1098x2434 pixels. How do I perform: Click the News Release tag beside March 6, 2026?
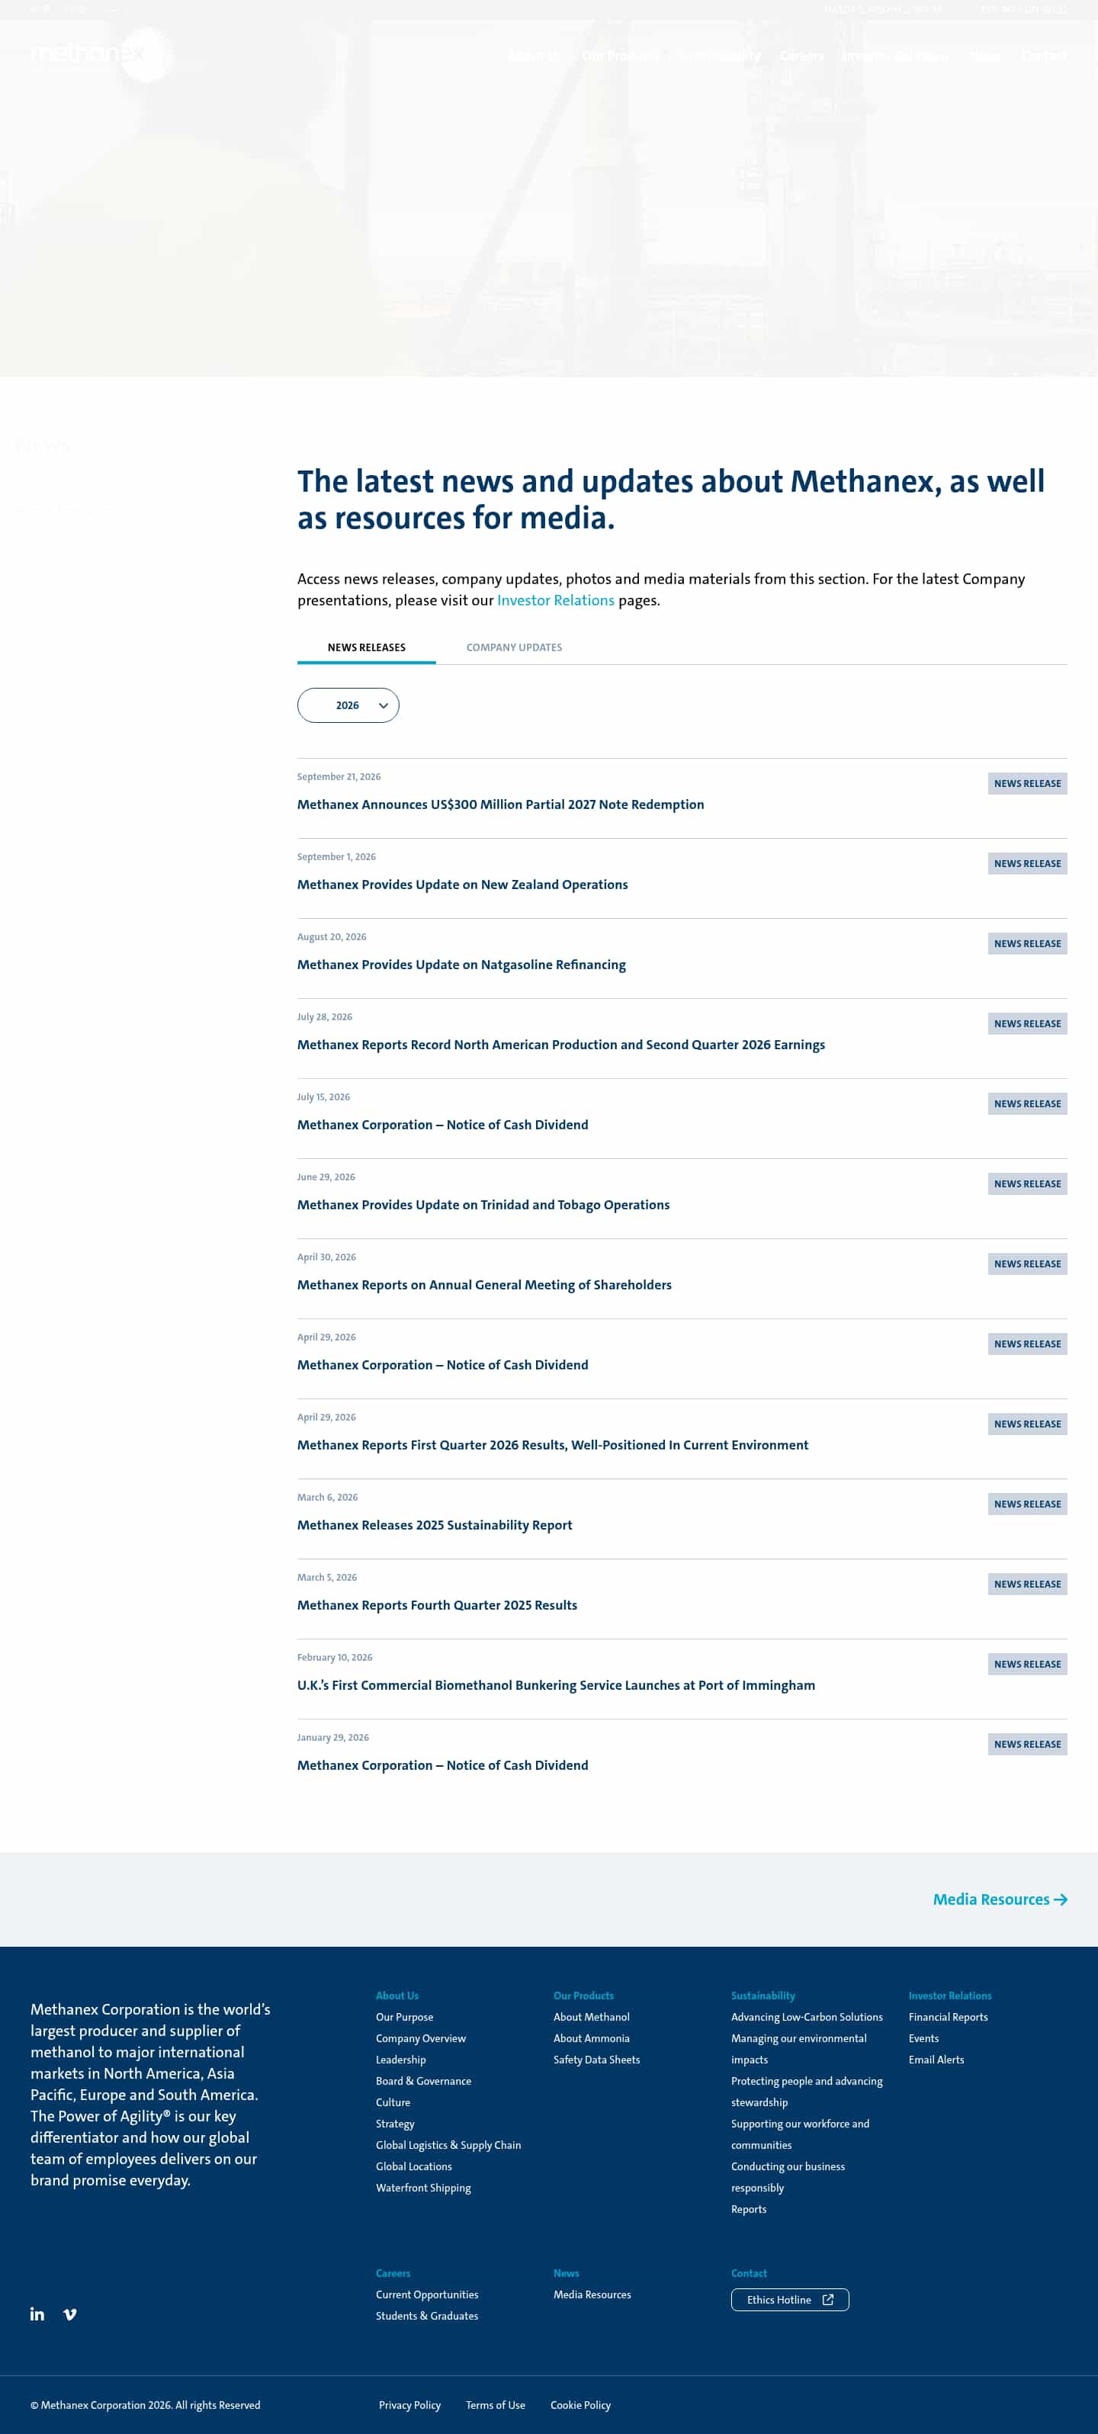coord(1027,1504)
